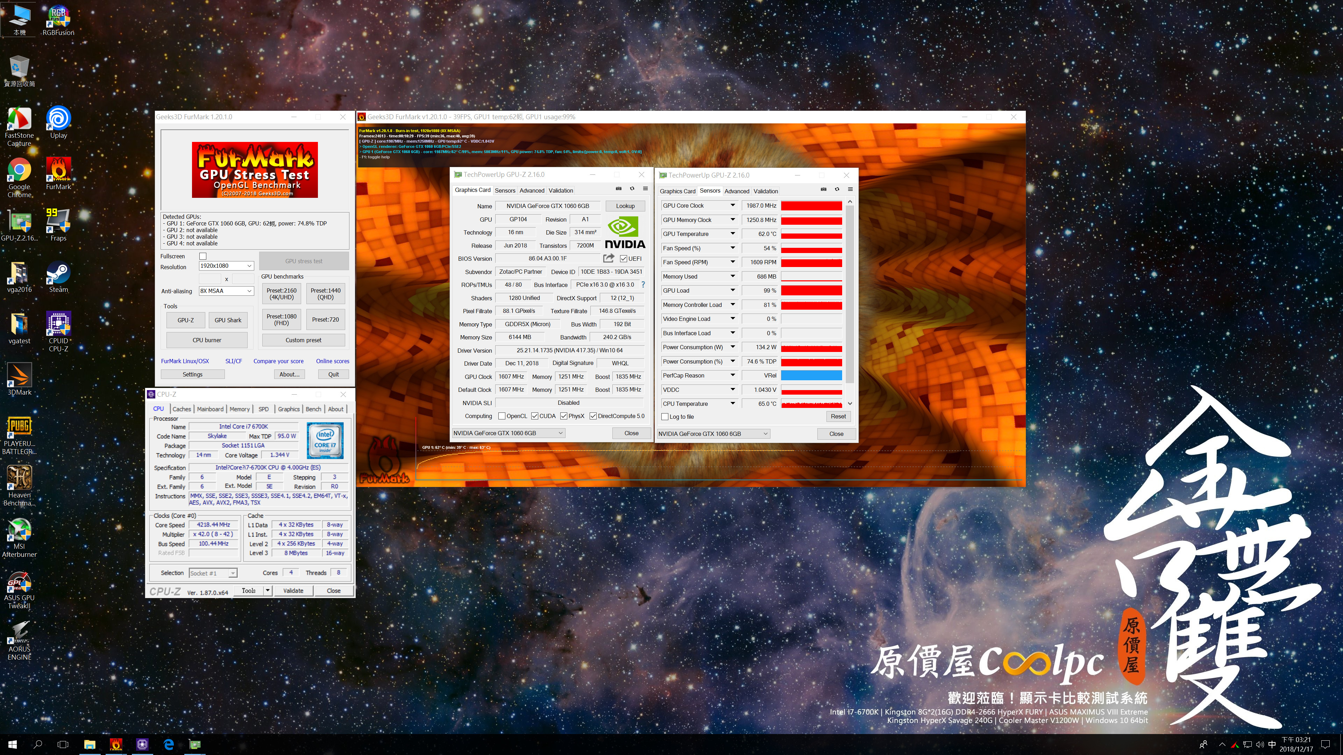Expand GPU Temperature sensor dropdown arrow
This screenshot has width=1343, height=755.
click(732, 233)
